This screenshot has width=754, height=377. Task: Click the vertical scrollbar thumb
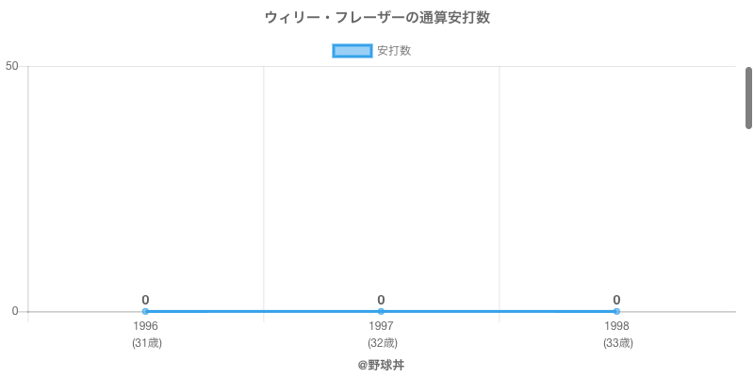[748, 97]
